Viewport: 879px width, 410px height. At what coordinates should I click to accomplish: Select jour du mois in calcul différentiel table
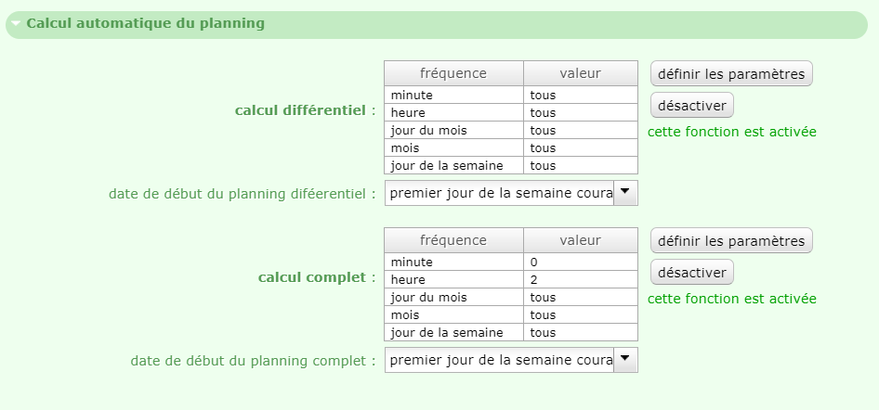coord(453,130)
